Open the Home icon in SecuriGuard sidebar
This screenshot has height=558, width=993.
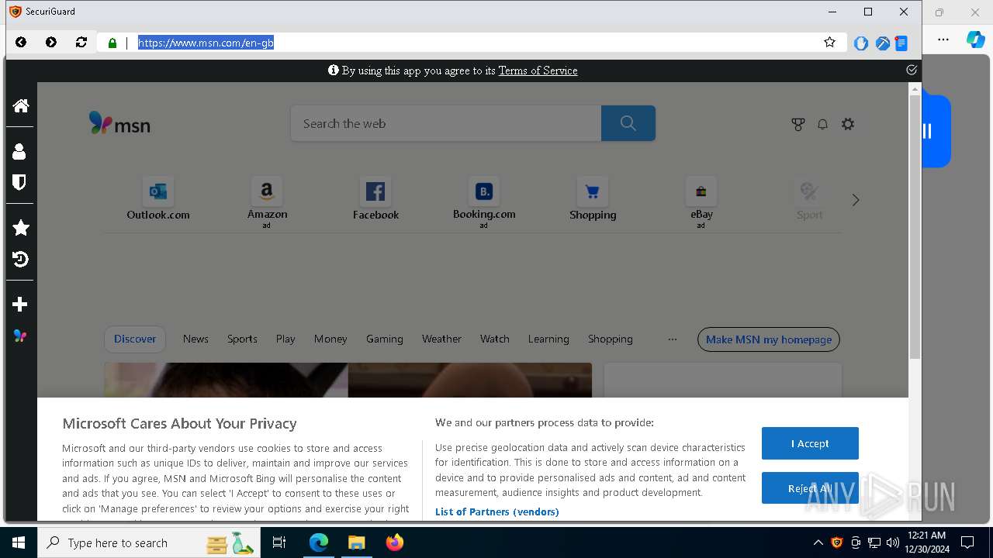pos(21,105)
